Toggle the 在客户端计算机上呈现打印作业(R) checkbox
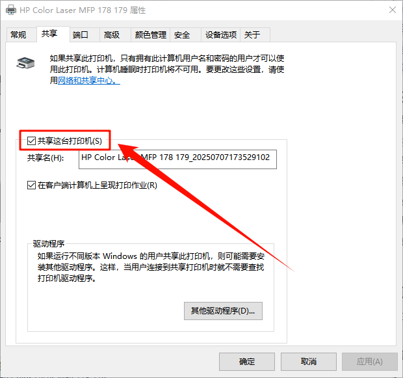 click(31, 185)
